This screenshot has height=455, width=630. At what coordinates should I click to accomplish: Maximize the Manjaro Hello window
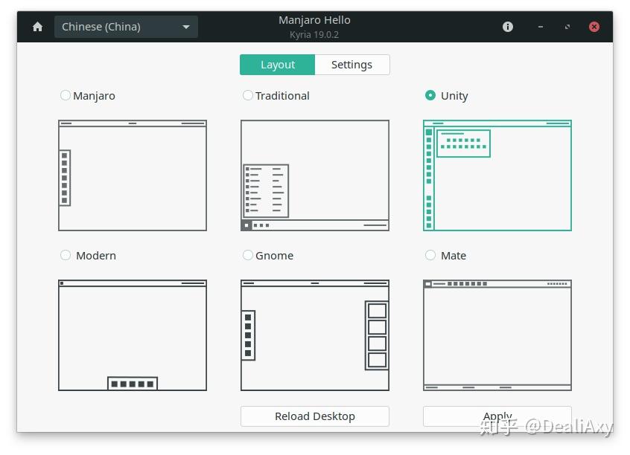pyautogui.click(x=567, y=27)
